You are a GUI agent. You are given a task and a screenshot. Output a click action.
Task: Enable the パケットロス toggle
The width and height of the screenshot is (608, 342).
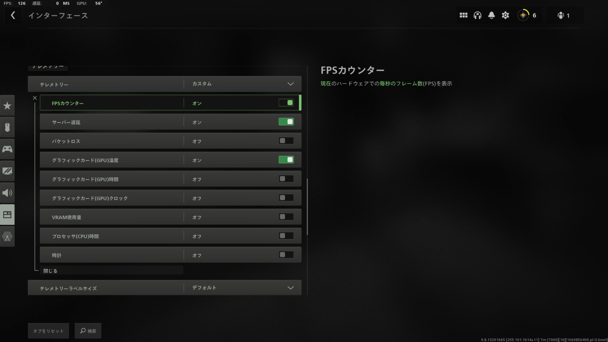coord(286,141)
